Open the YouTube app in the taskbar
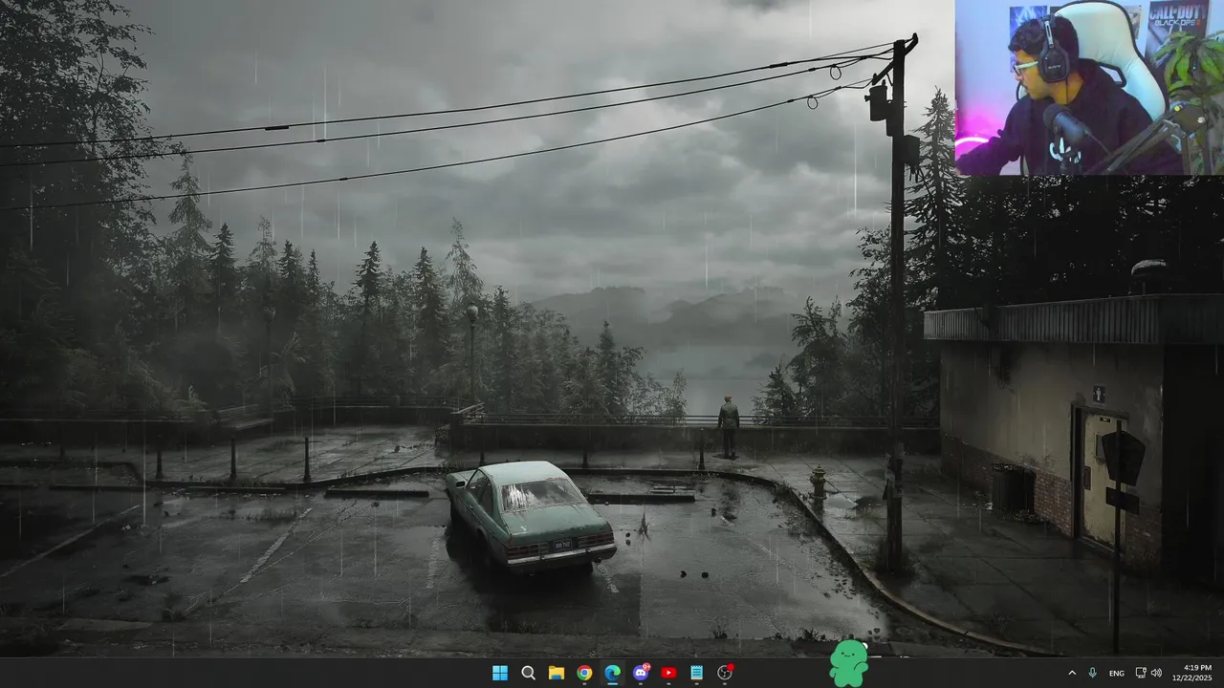 click(668, 673)
